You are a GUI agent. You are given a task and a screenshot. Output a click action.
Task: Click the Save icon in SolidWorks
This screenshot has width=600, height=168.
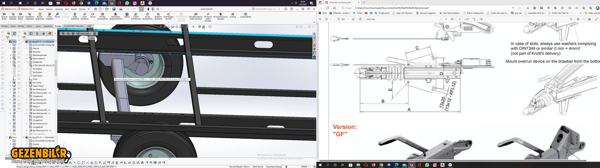[x=114, y=9]
